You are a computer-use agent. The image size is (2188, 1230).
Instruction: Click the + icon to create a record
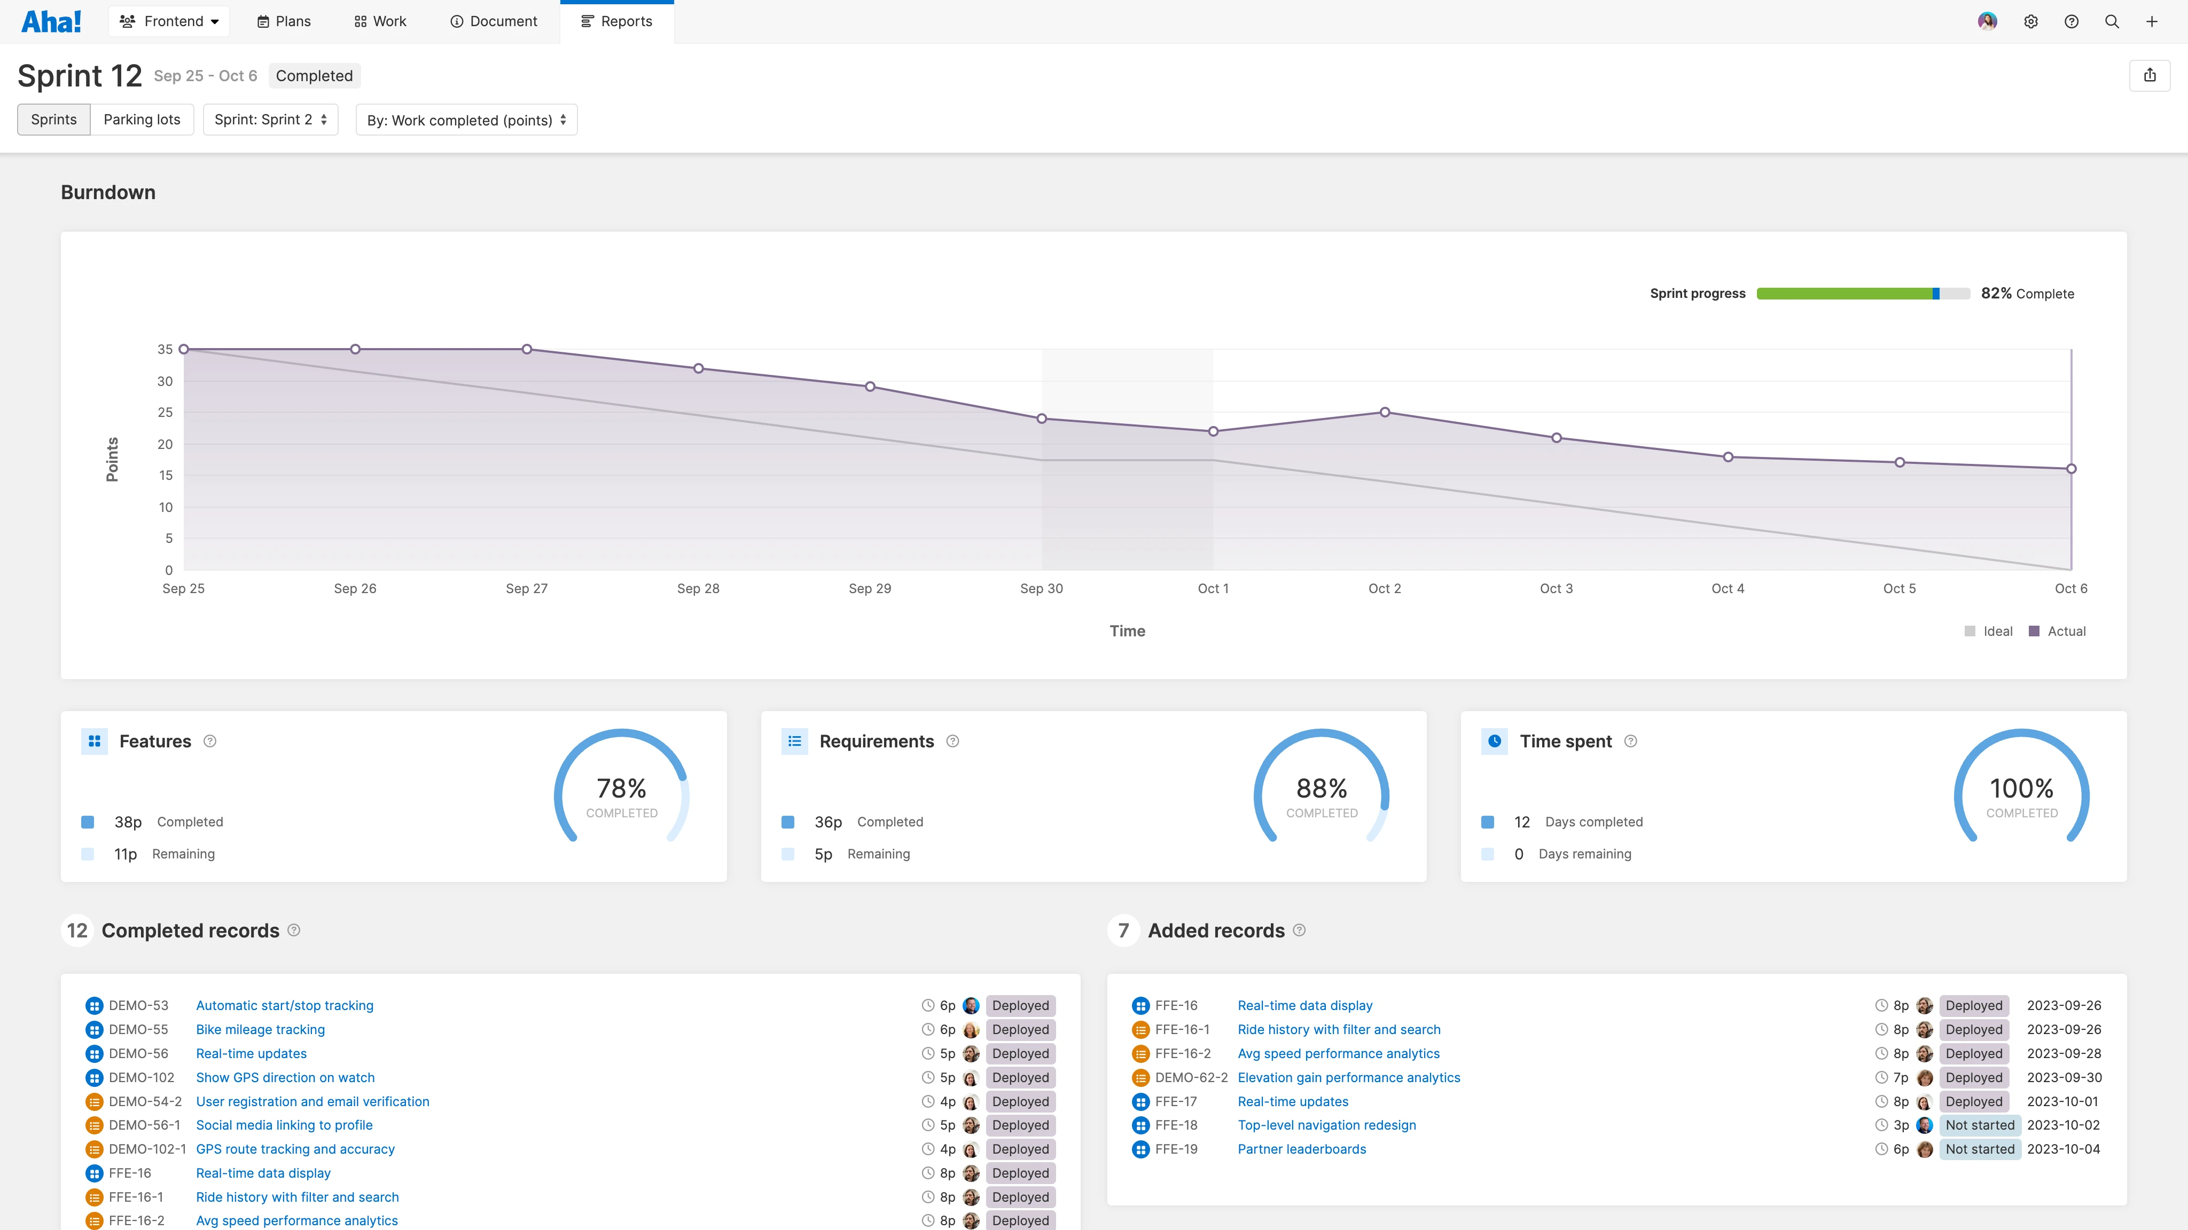click(x=2152, y=21)
